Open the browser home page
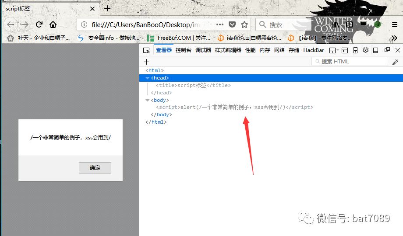403x236 pixels. 53,24
